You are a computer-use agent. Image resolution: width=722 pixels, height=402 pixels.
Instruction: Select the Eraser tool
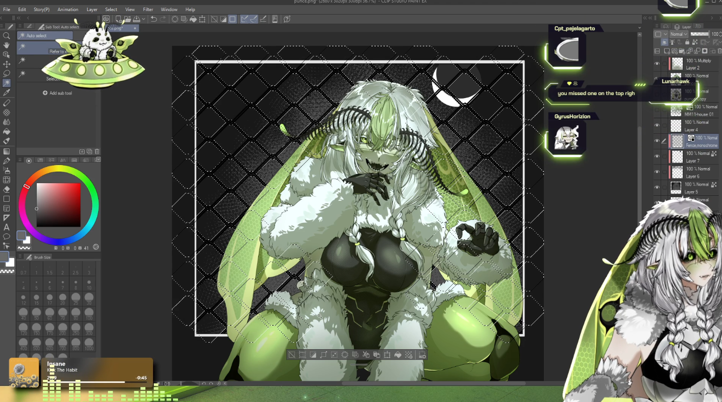[x=7, y=189]
